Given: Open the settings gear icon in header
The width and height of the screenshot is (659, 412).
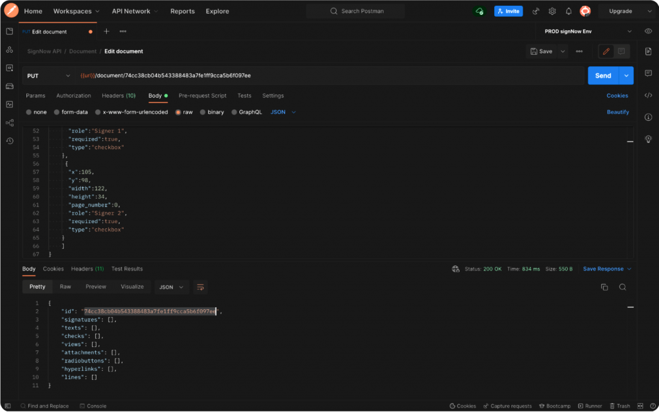Looking at the screenshot, I should pyautogui.click(x=552, y=12).
